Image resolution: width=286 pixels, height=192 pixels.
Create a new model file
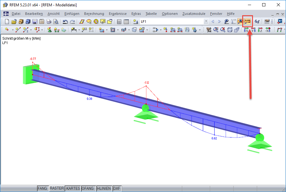click(7, 22)
